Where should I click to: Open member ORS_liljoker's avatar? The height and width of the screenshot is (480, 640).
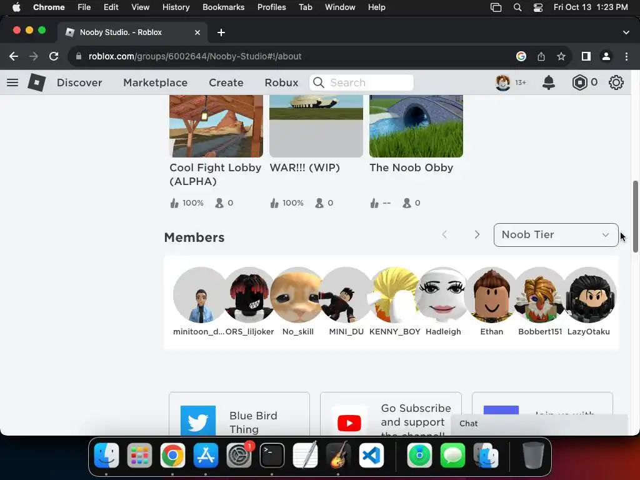click(249, 295)
